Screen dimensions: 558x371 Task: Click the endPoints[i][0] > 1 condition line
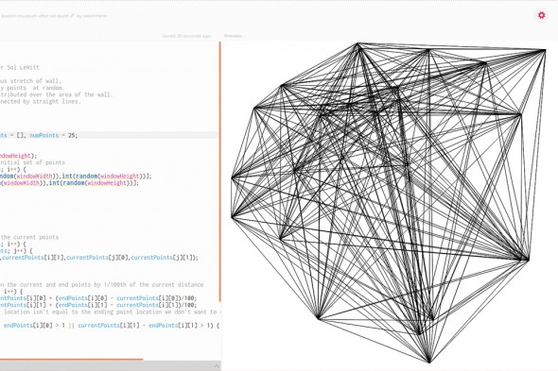click(110, 326)
